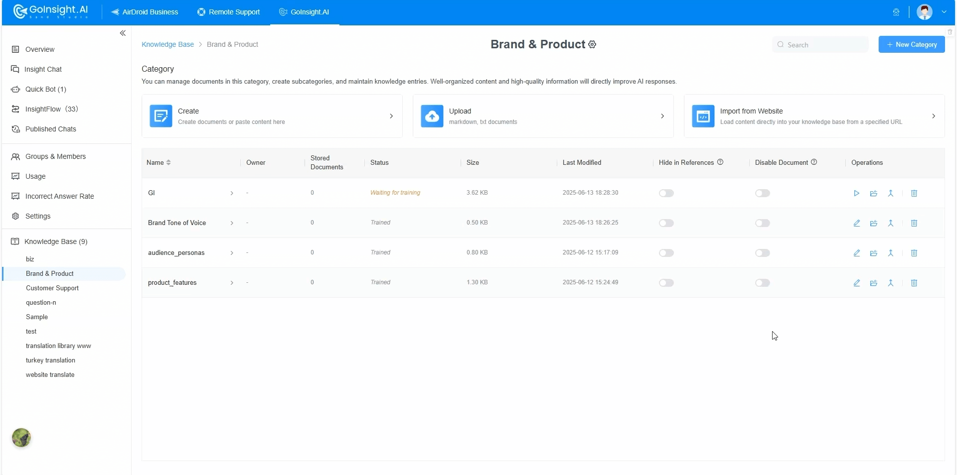Open the Upload card arrow

click(662, 116)
